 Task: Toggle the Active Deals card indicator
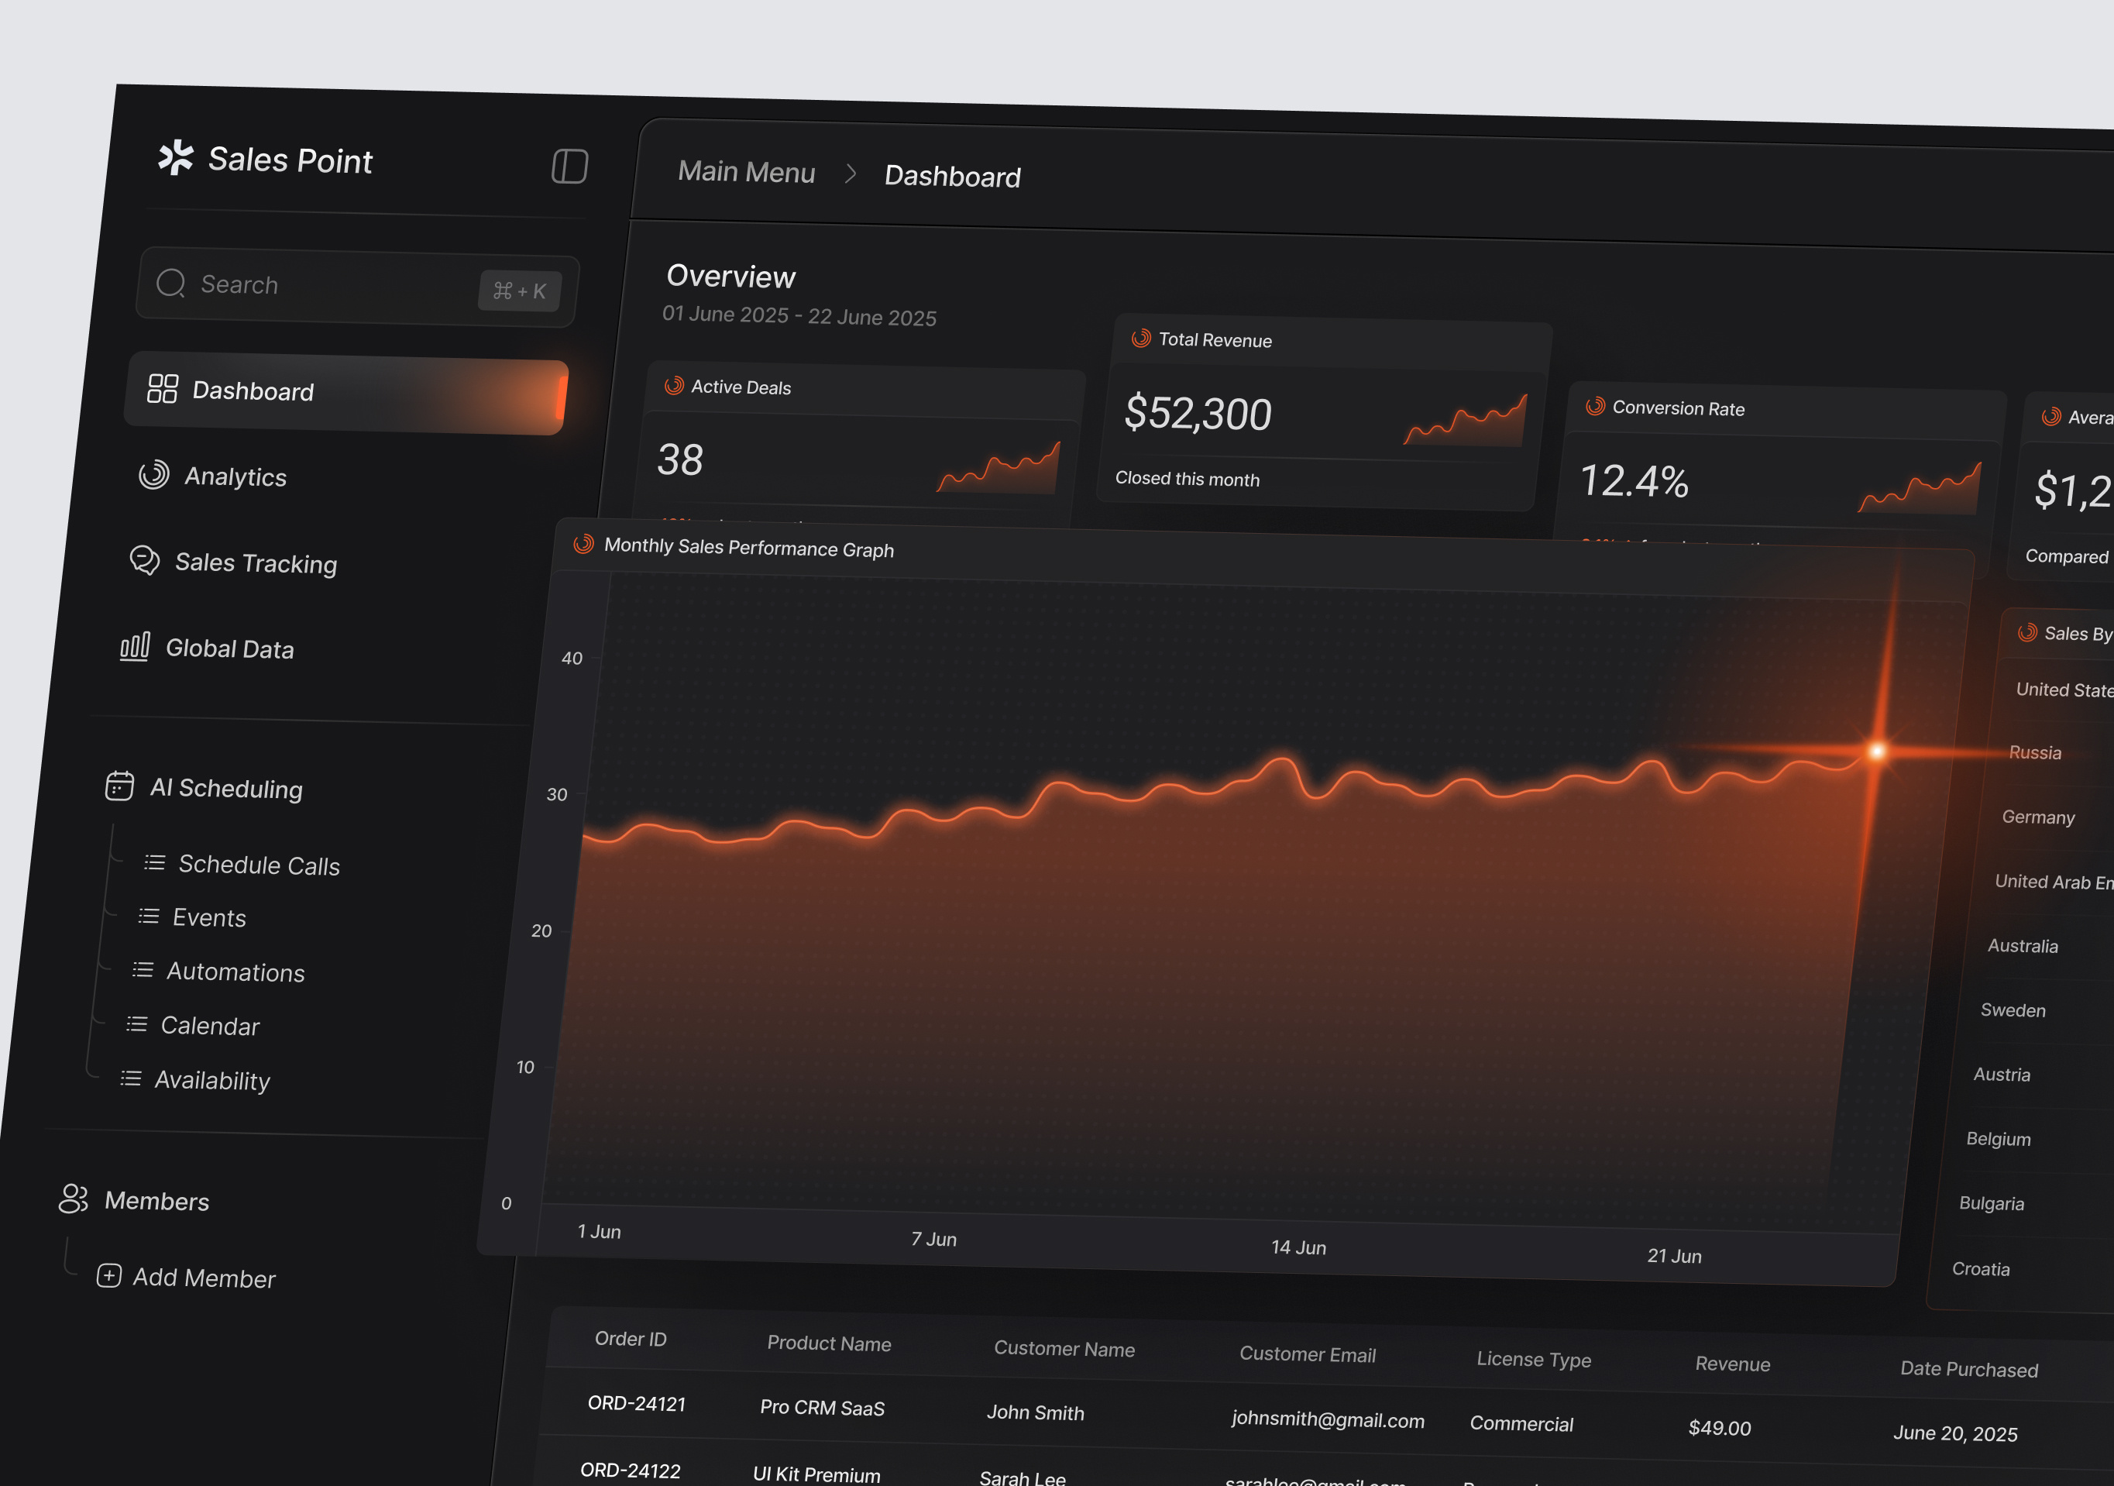(x=674, y=385)
